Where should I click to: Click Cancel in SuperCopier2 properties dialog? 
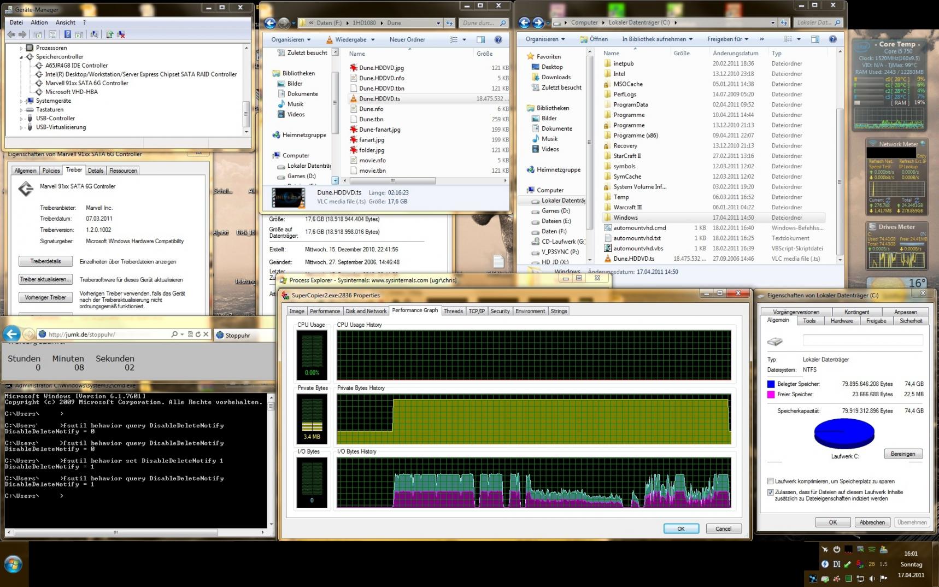(x=723, y=529)
